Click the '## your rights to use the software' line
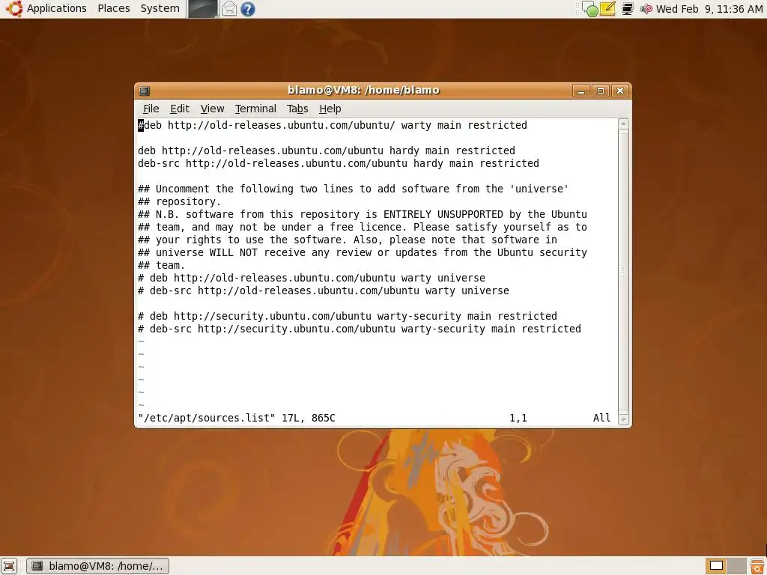The height and width of the screenshot is (575, 767). (x=348, y=240)
